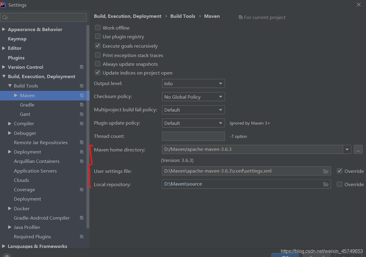Click the project-scope icon next to Gant
Screen dimensions: 366x257
click(82, 114)
